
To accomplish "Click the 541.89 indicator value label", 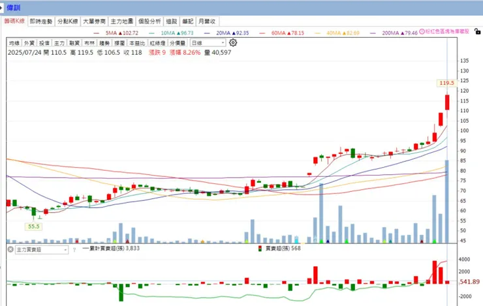I will [469, 282].
